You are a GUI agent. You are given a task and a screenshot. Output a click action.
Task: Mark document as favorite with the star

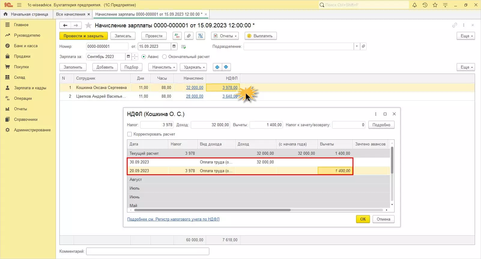(x=88, y=25)
